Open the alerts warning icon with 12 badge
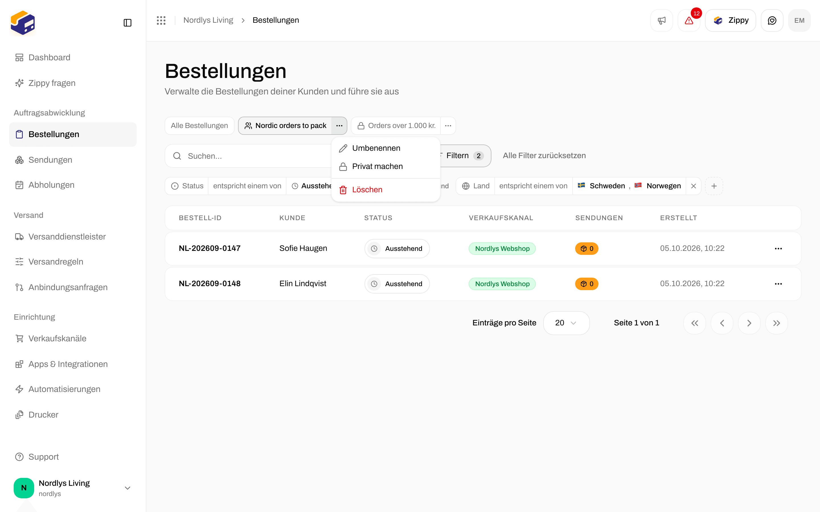The width and height of the screenshot is (820, 512). [689, 20]
